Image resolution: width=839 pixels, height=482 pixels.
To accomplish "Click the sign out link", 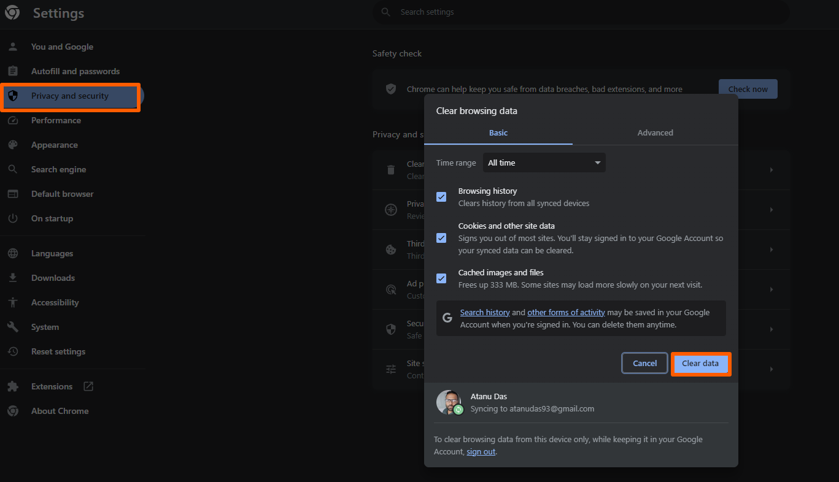I will 481,451.
